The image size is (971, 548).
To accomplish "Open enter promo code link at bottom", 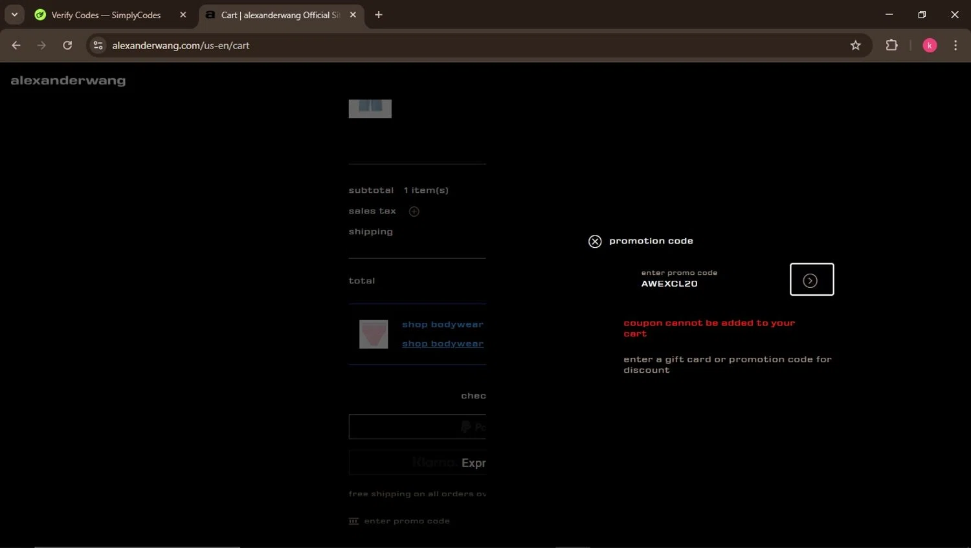I will pos(407,521).
